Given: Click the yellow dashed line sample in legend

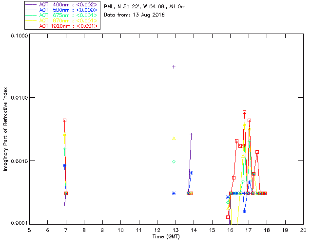Looking at the screenshot, I should pos(31,20).
